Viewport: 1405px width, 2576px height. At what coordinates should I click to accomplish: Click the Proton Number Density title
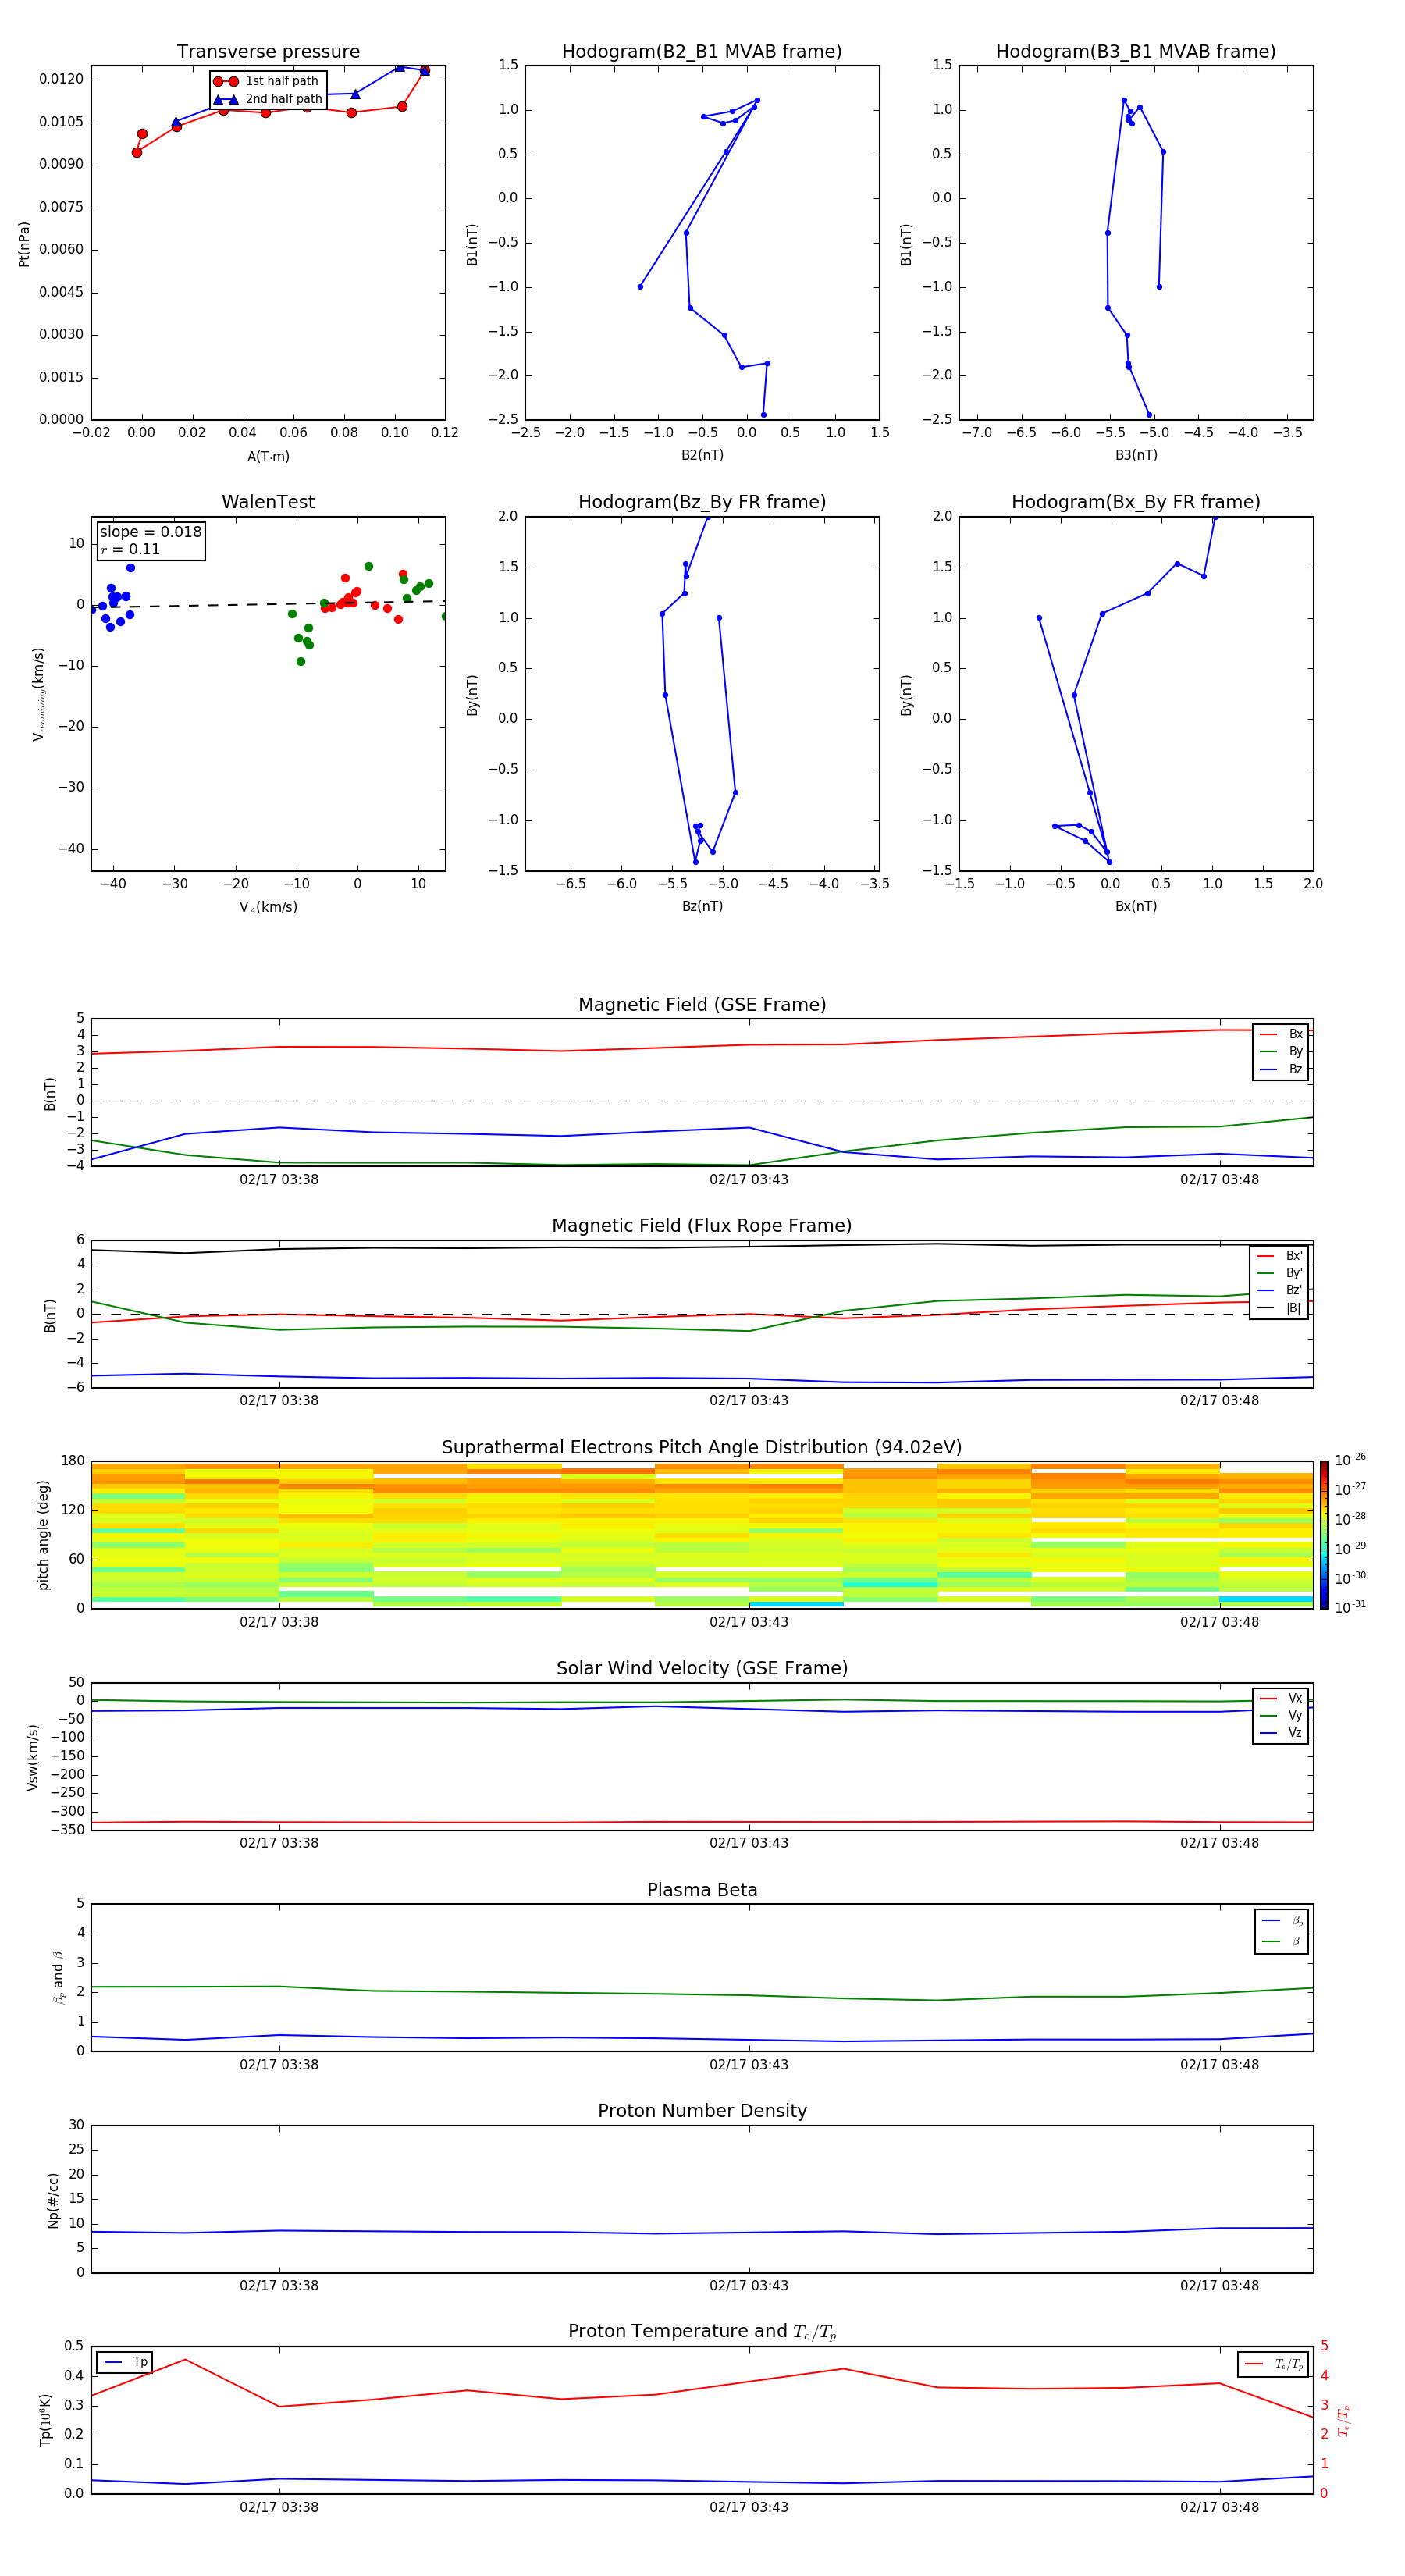click(702, 2112)
